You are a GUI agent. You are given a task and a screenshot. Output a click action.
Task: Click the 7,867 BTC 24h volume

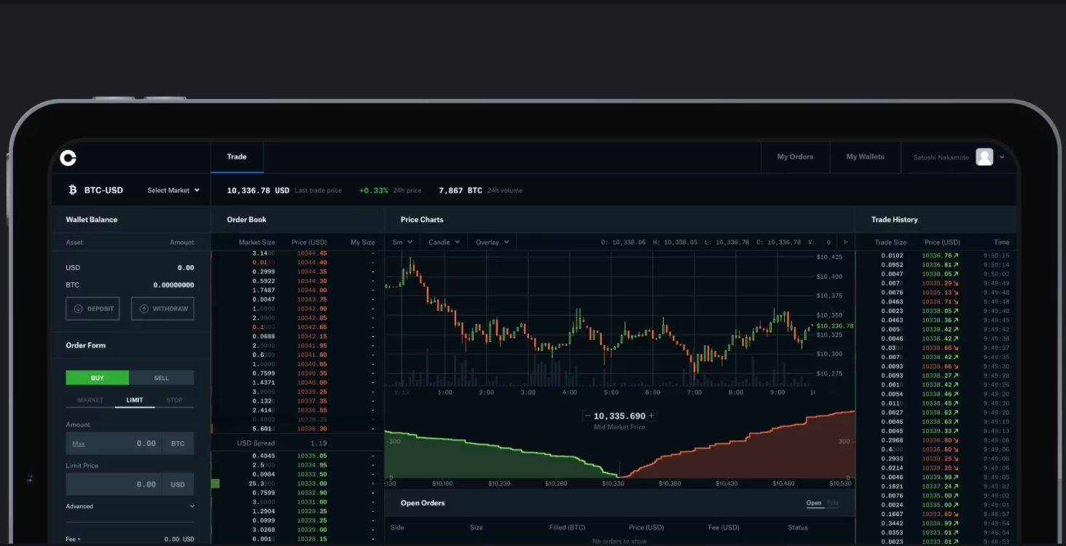click(461, 190)
